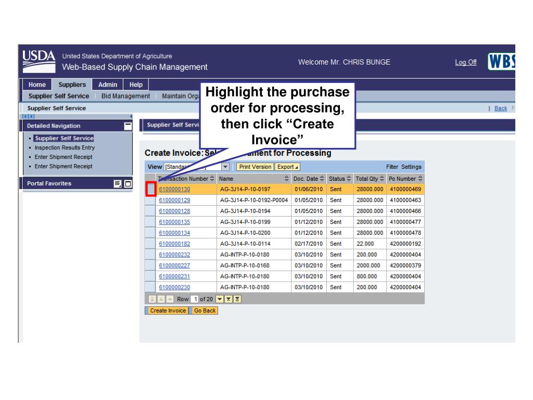The height and width of the screenshot is (400, 533).
Task: Select row for transaction 6100000135
Action: click(150, 222)
